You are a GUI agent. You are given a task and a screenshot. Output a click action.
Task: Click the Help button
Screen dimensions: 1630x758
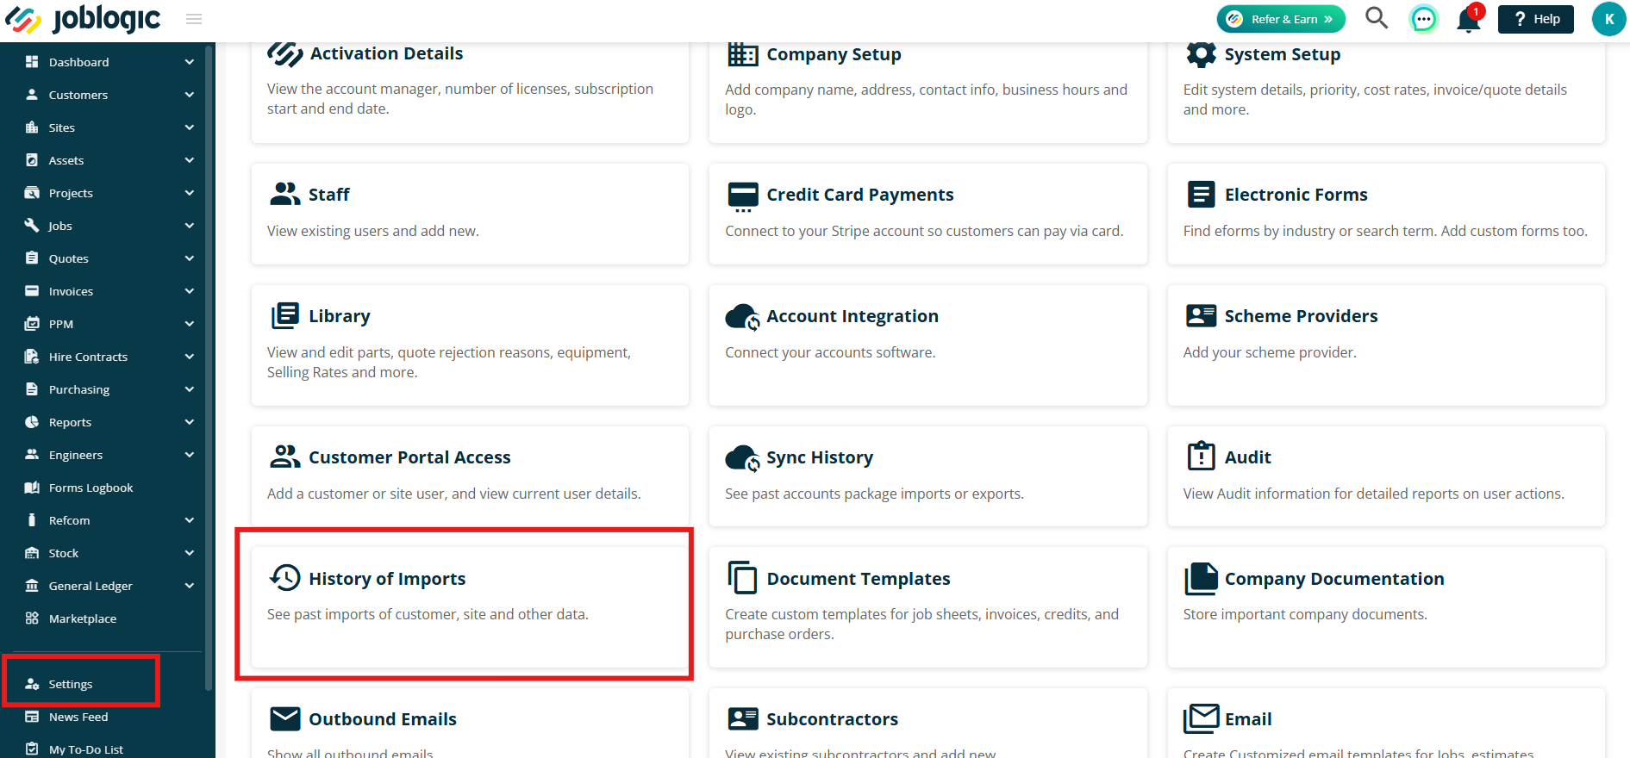[1536, 19]
